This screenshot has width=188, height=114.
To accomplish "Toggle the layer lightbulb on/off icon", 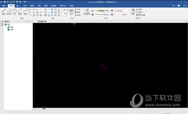I will [97, 11].
